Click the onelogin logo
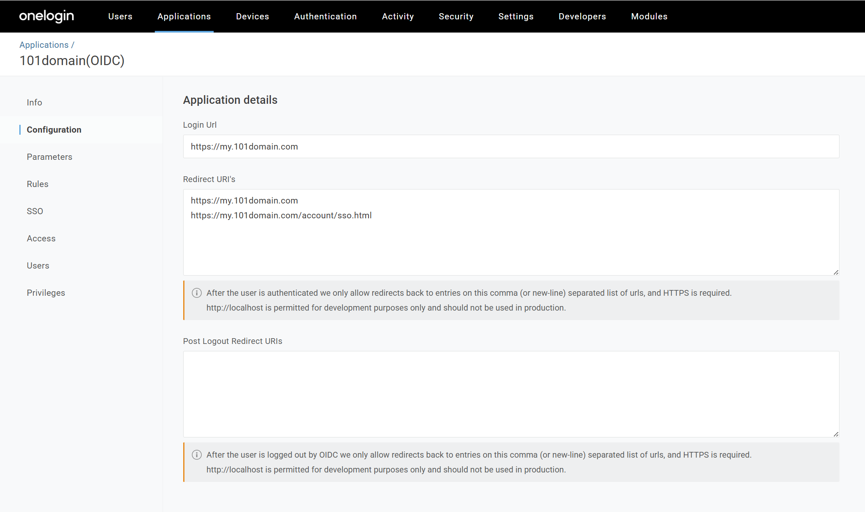 (x=46, y=16)
